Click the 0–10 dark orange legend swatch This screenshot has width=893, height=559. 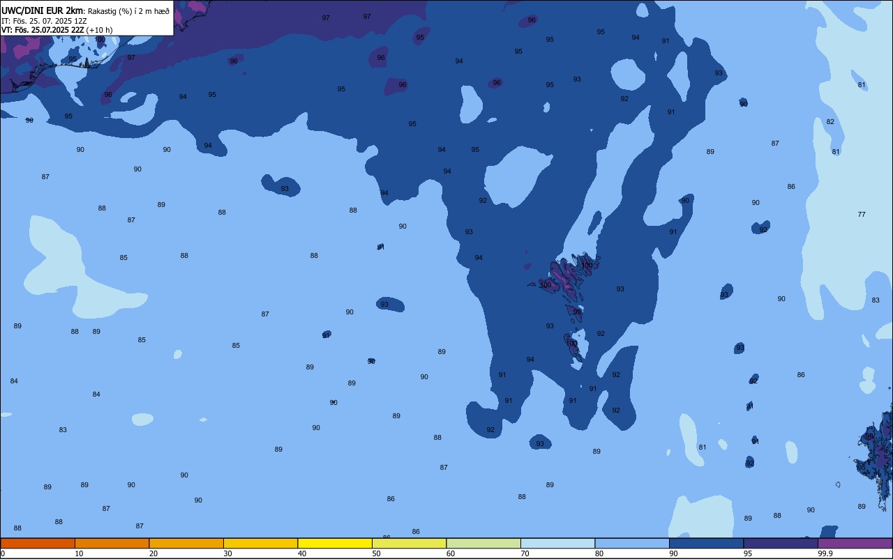coord(38,543)
